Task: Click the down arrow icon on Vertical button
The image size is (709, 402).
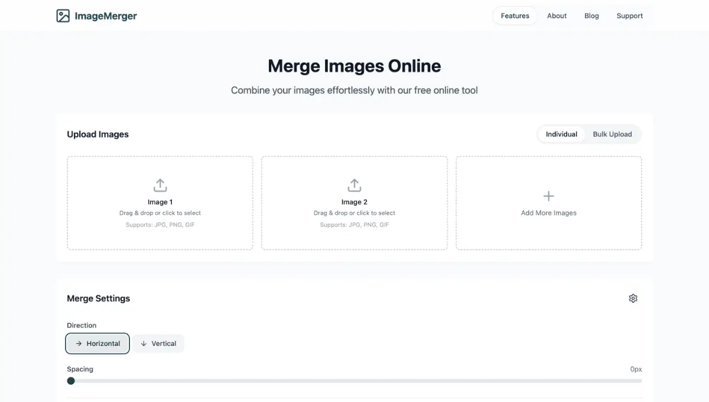Action: [143, 343]
